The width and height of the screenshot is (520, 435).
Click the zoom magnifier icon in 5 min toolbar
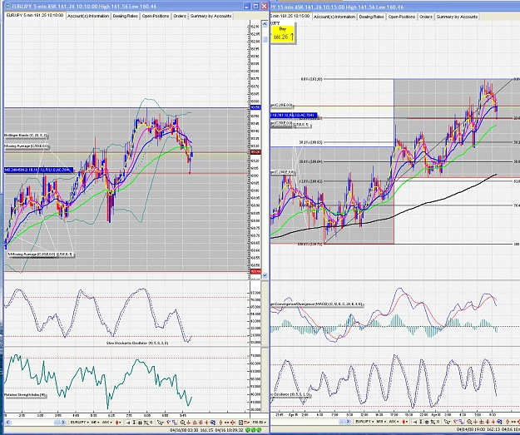click(183, 423)
